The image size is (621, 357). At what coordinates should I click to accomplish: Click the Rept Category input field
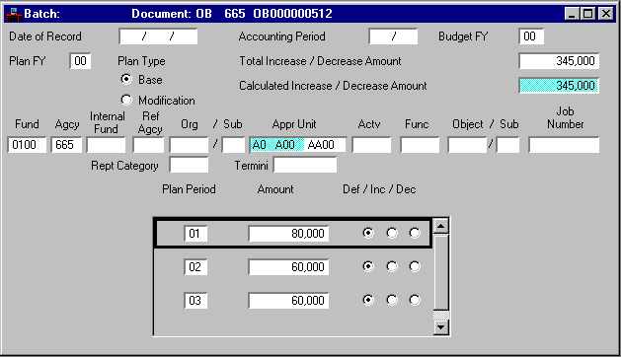(x=189, y=165)
